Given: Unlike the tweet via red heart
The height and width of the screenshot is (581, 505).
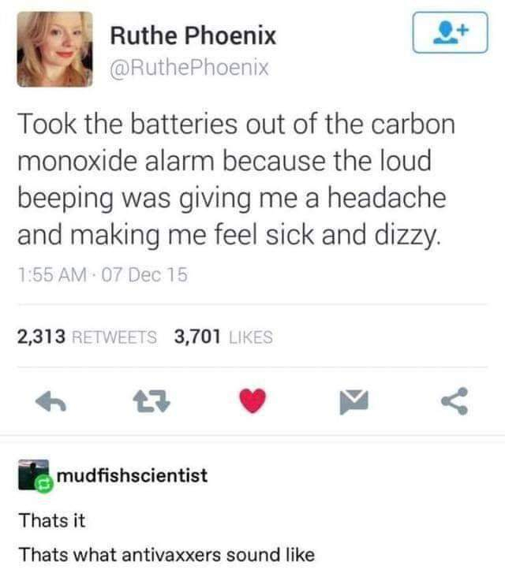Looking at the screenshot, I should click(x=252, y=401).
